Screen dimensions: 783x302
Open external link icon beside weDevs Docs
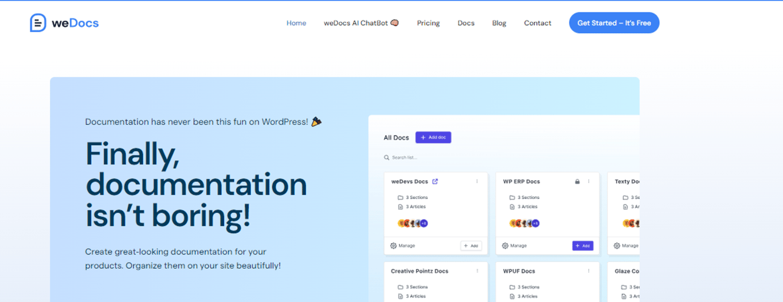tap(435, 181)
